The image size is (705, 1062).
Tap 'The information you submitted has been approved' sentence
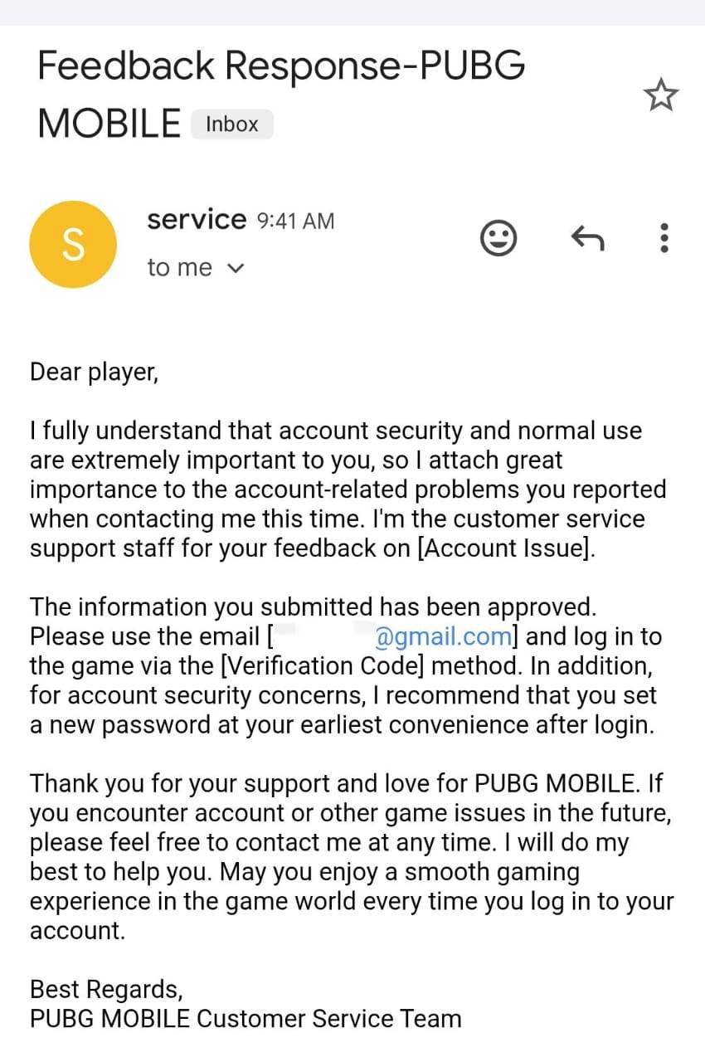click(x=313, y=607)
